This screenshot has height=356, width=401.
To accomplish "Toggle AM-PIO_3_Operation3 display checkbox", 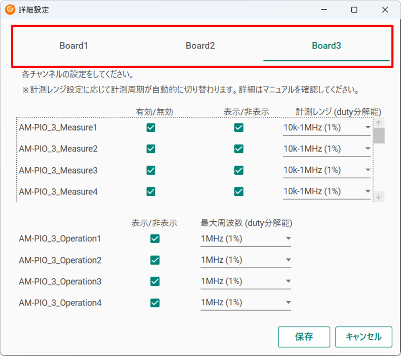I will point(155,282).
